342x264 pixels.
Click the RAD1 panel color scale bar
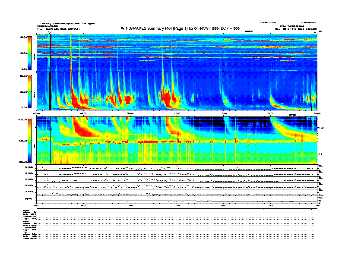point(29,92)
